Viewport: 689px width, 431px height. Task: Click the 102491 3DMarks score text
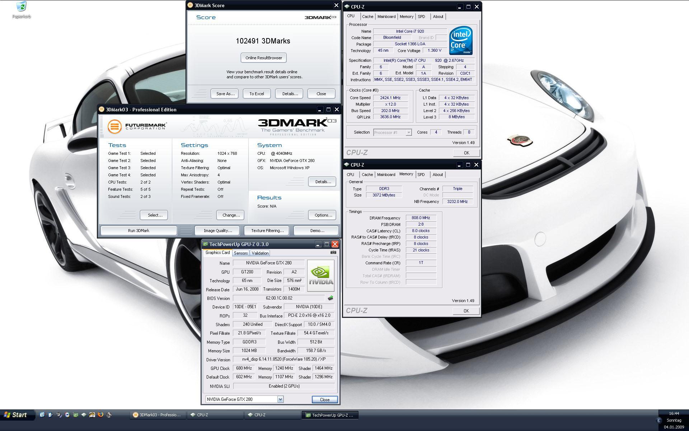(x=263, y=41)
